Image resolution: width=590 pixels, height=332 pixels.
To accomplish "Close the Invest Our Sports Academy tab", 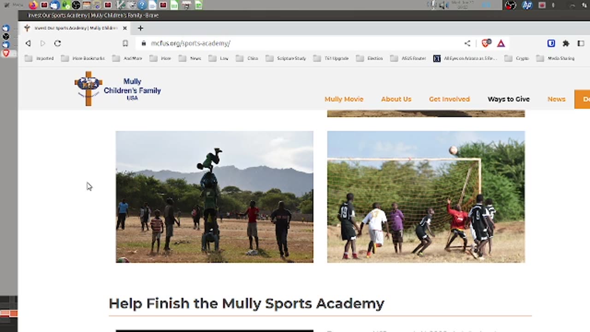I will [x=124, y=28].
